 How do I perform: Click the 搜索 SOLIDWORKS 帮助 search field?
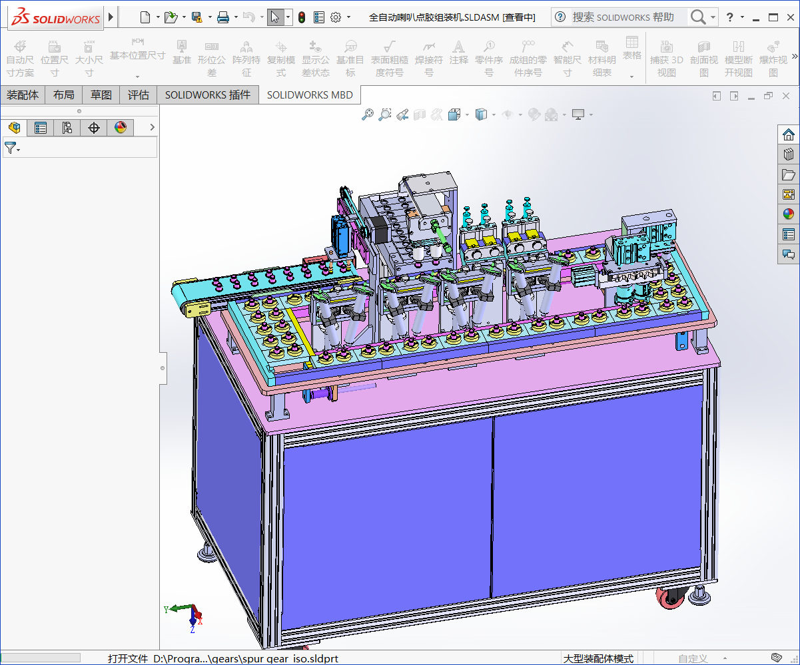(x=623, y=17)
